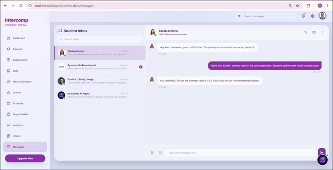Click the Courses graduation cap icon
Viewport: 333px width, 170px height.
coord(9,49)
